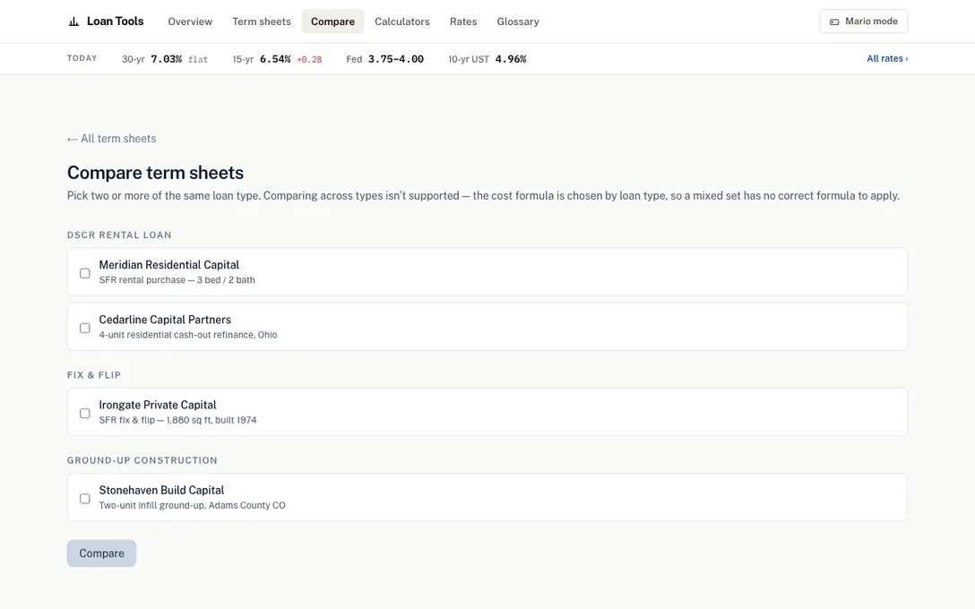Click the 30-yr rate 7.03% value

pos(167,59)
